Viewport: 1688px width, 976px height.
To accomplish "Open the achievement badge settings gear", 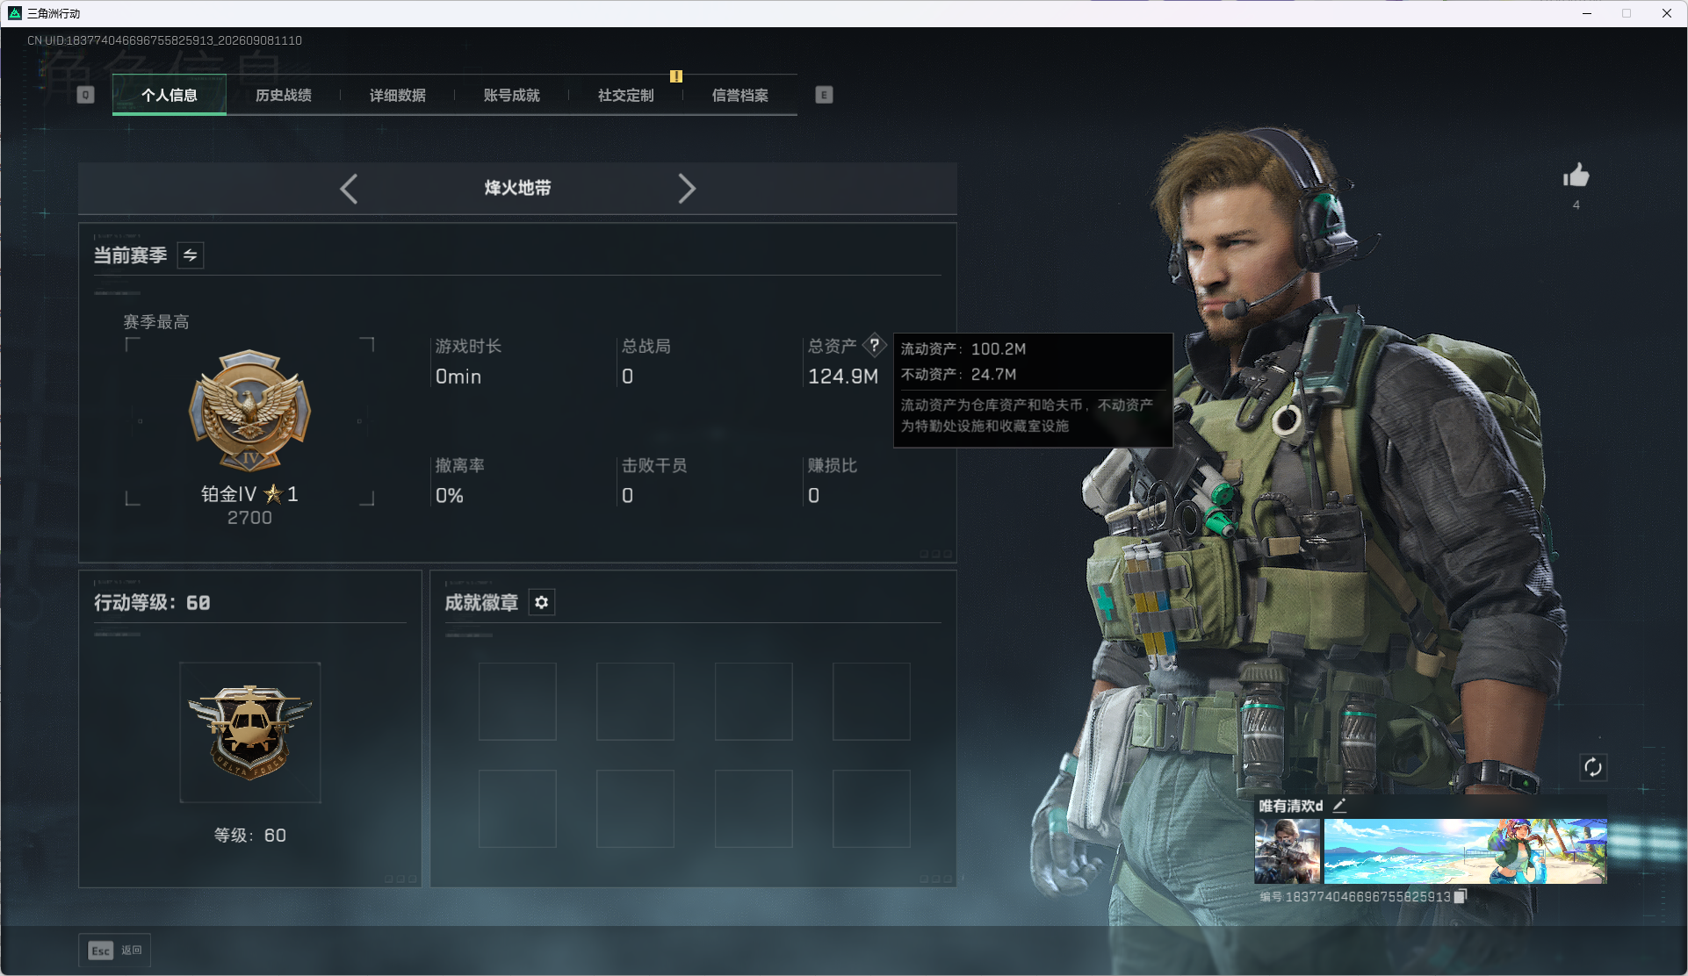I will coord(542,602).
